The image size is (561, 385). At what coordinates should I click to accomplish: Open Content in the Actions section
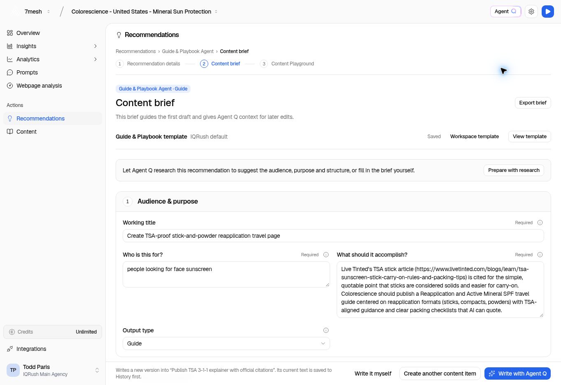coord(53,132)
